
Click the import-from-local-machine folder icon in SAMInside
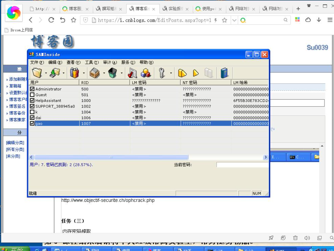click(55, 73)
